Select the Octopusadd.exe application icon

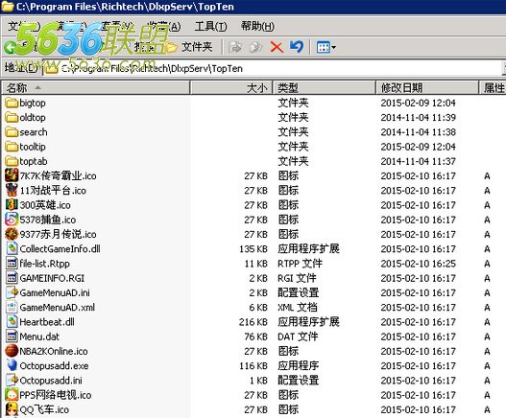[x=12, y=366]
